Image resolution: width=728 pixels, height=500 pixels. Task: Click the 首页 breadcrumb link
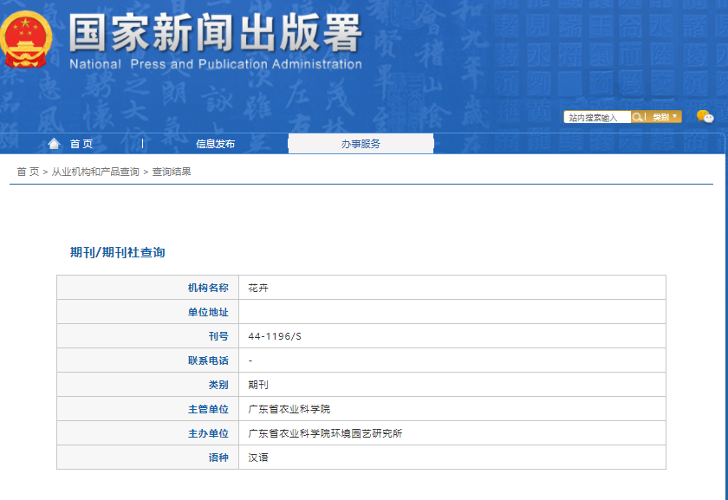click(28, 172)
